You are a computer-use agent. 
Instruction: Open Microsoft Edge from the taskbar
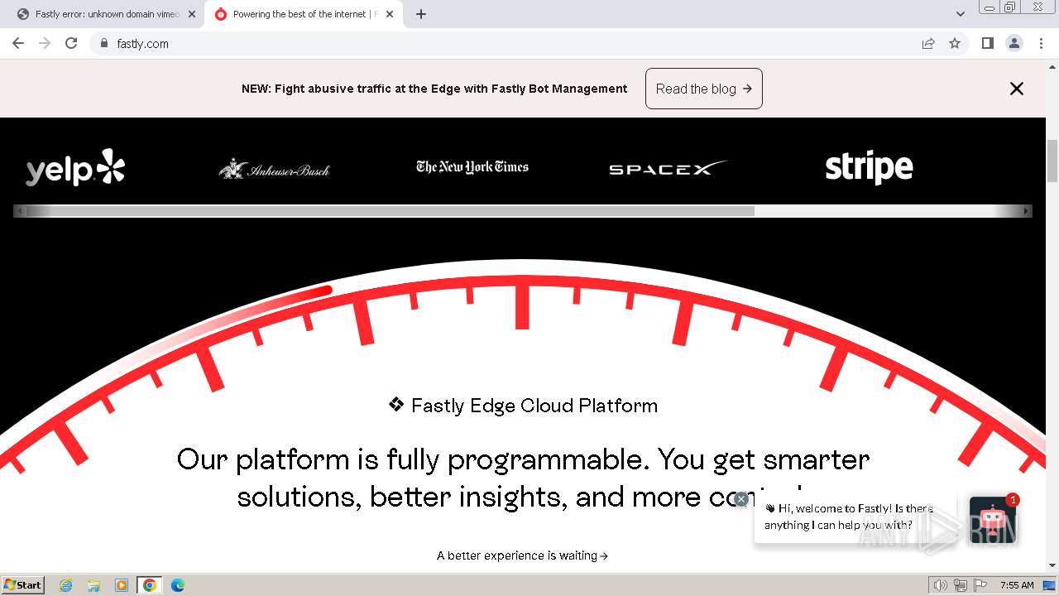(178, 585)
